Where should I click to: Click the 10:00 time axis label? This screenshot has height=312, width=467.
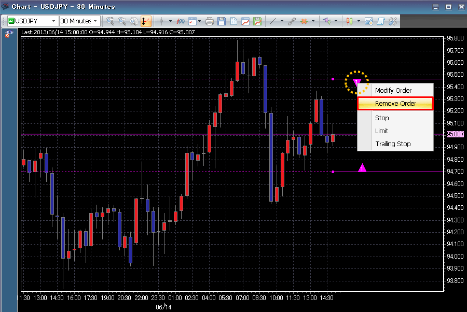pyautogui.click(x=276, y=297)
